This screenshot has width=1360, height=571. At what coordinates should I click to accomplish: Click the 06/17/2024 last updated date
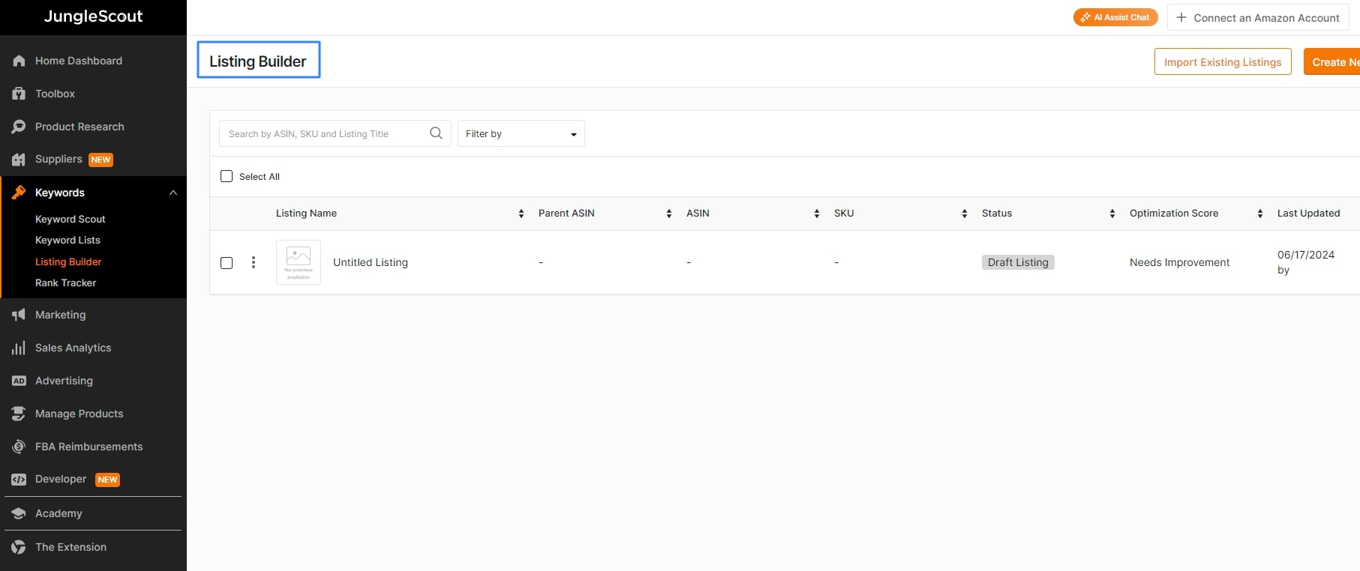(1306, 255)
